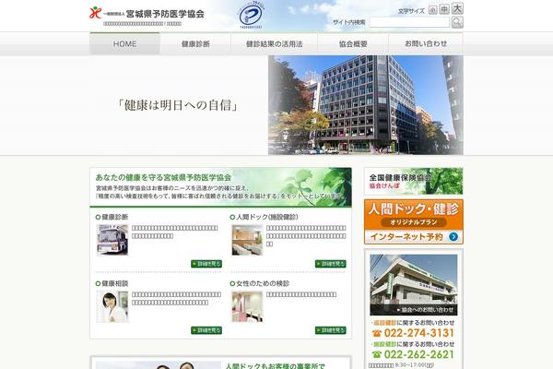Viewport: 553px width, 369px height.
Task: Click the 「健康は明日への自信」 slogan text
Action: click(x=177, y=105)
